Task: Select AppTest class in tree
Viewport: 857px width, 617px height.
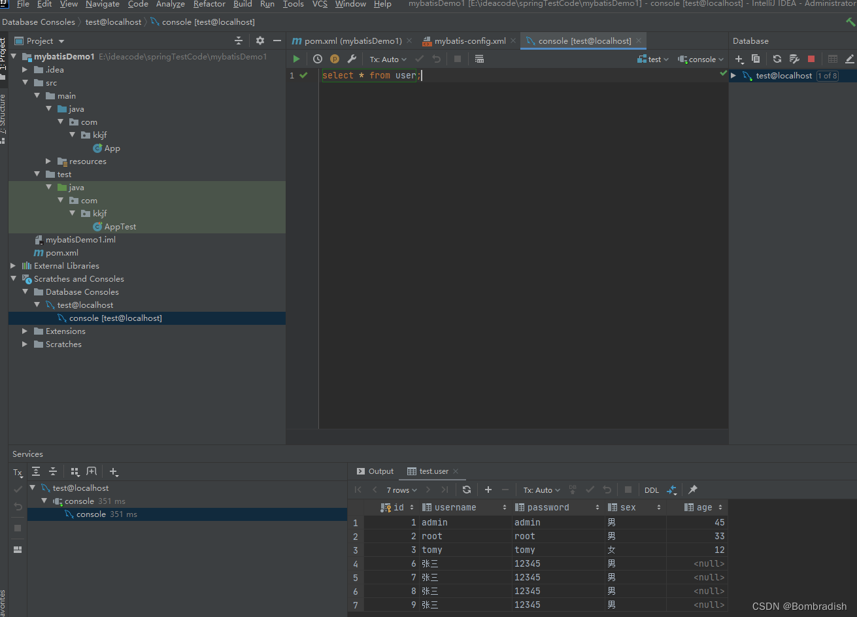Action: [120, 226]
